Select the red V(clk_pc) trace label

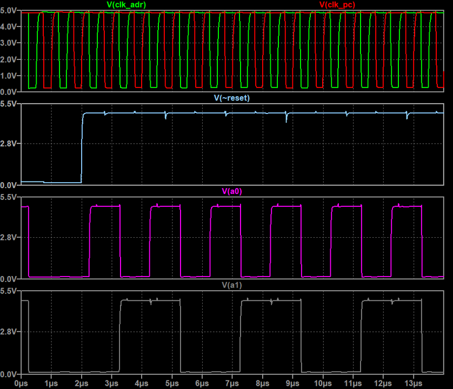337,5
